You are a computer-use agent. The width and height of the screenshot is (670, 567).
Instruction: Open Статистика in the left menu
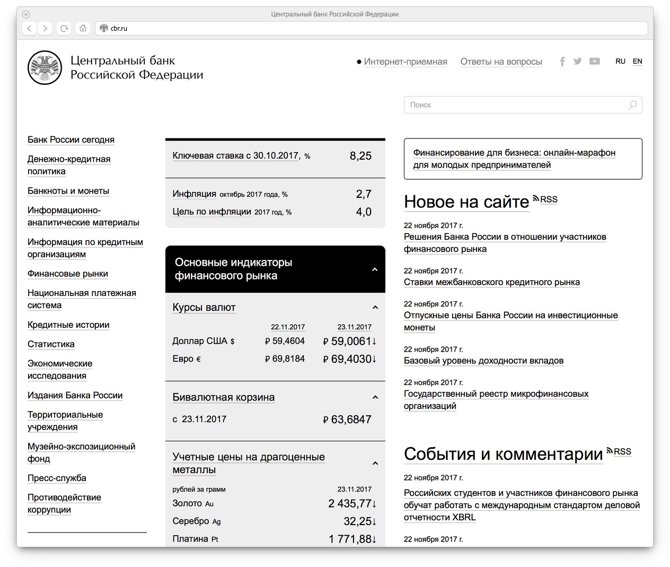click(51, 344)
